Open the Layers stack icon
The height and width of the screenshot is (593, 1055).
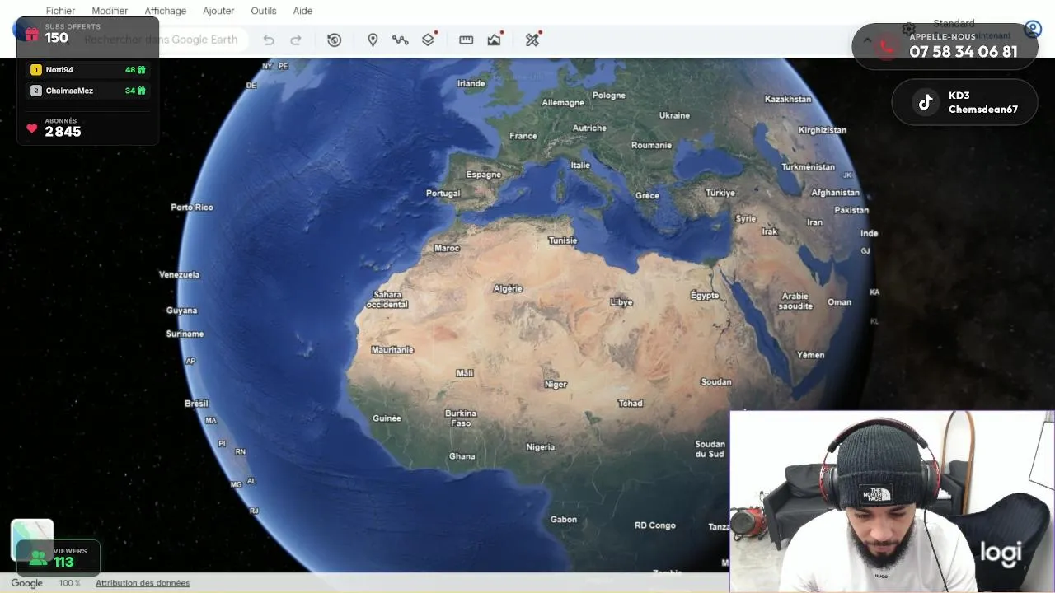[x=428, y=40]
